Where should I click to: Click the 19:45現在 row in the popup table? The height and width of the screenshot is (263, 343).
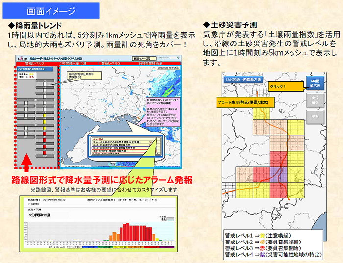tap(126, 139)
